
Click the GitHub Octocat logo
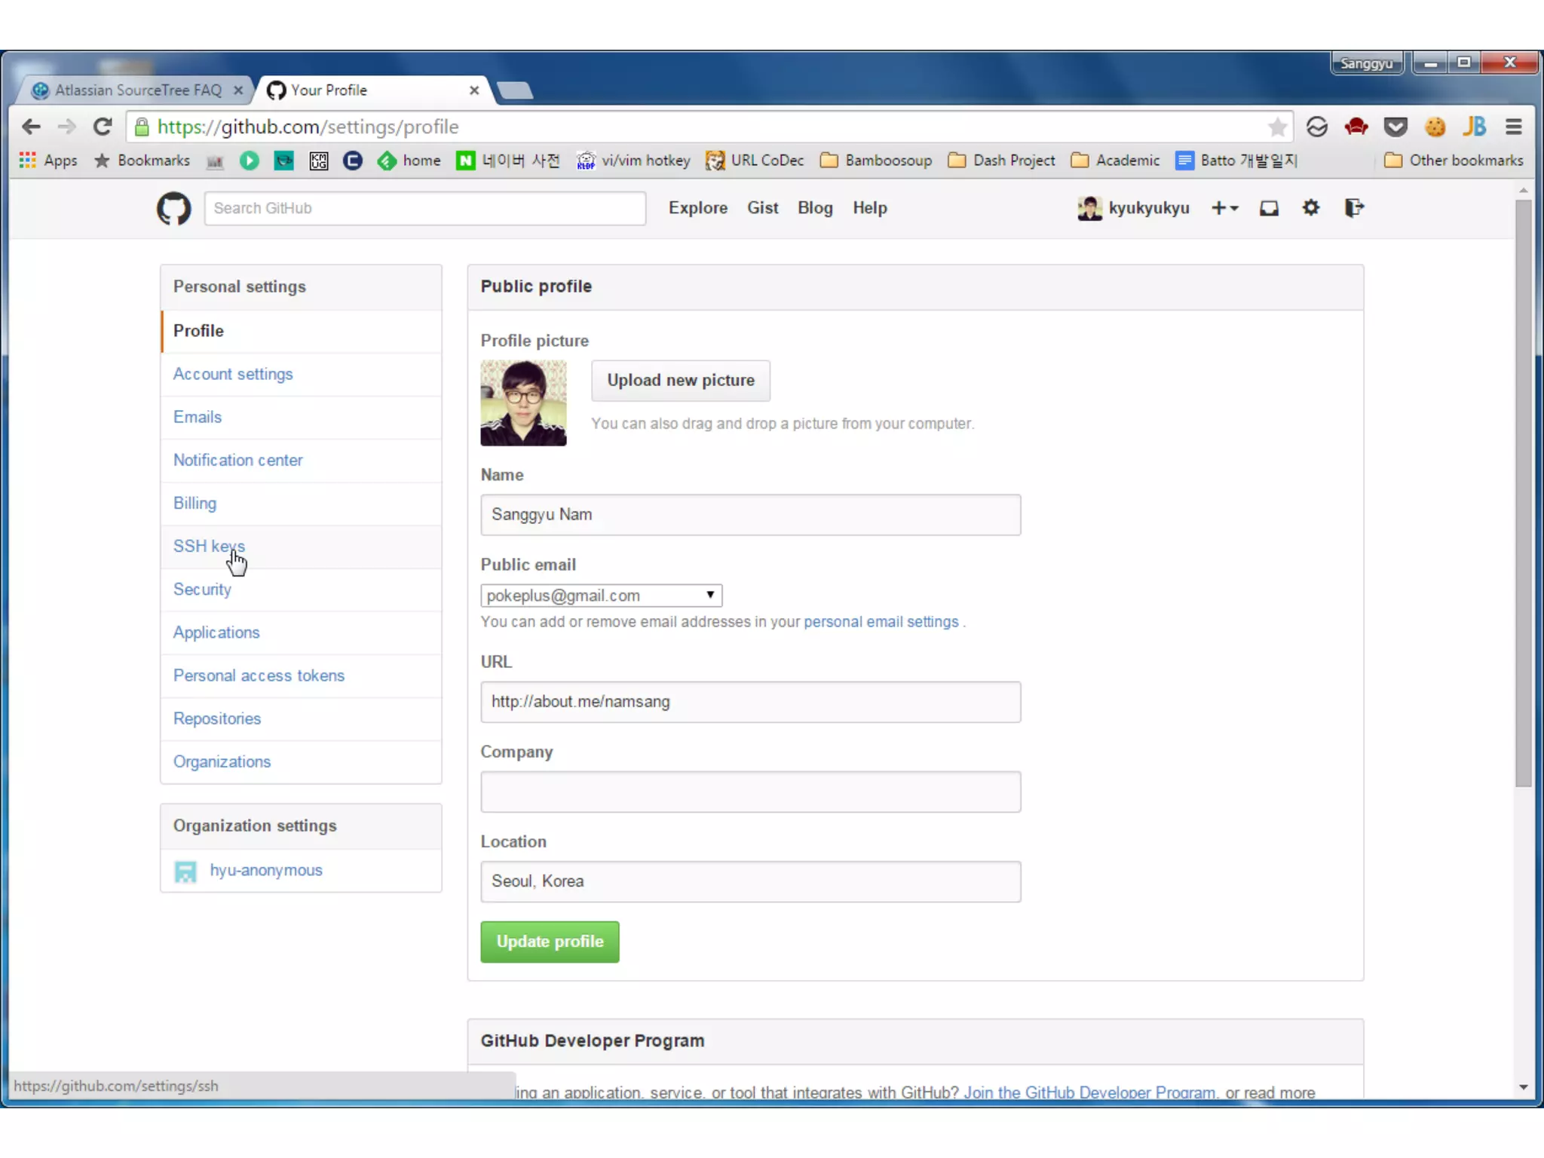click(x=173, y=208)
